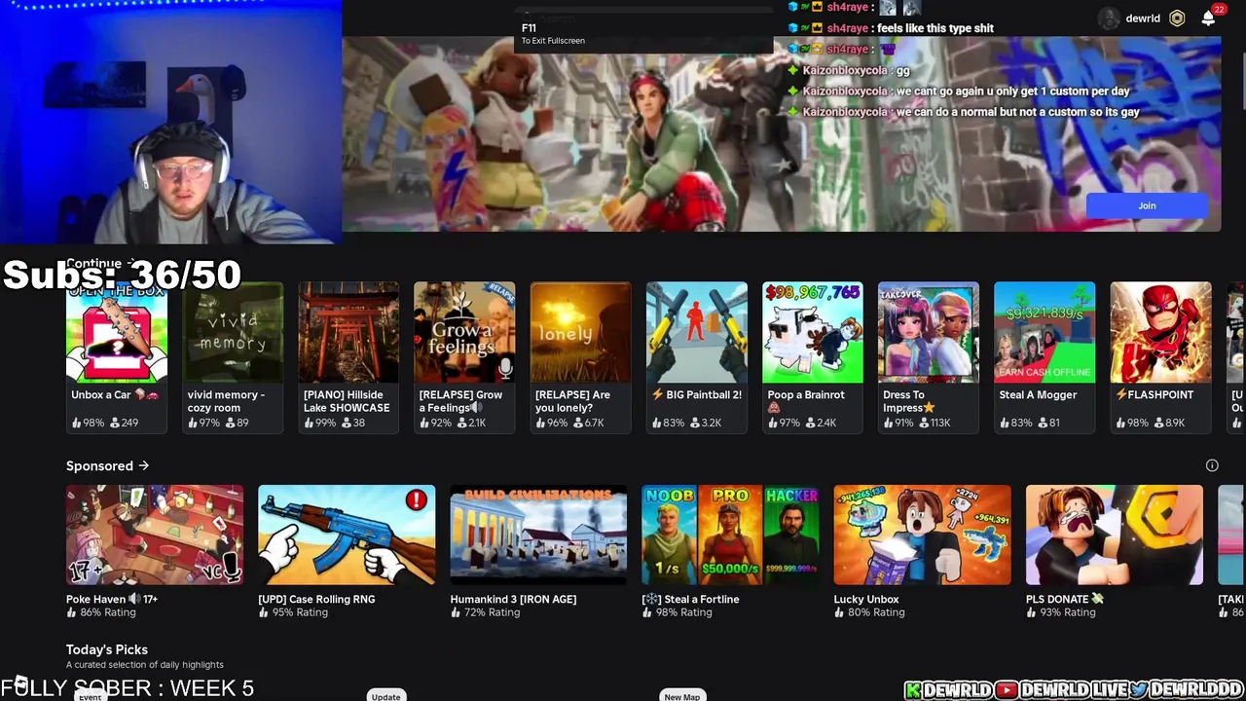The width and height of the screenshot is (1246, 701).
Task: Open the Steal A Mogger thumbnail
Action: click(1044, 332)
